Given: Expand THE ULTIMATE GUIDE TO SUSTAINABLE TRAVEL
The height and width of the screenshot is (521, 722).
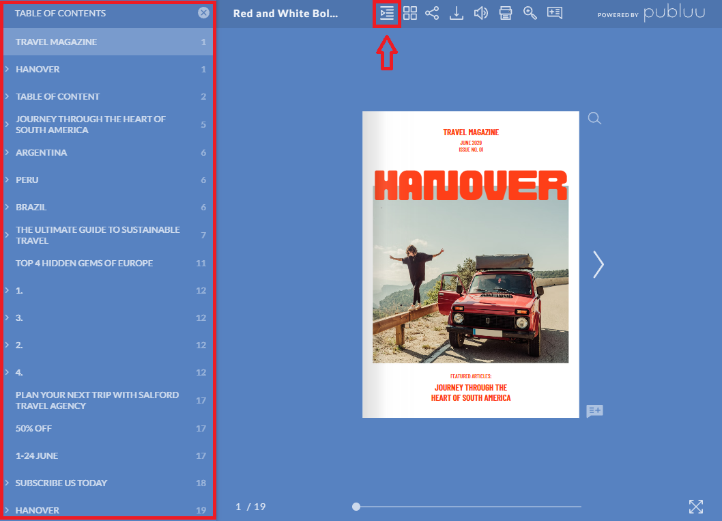Looking at the screenshot, I should pos(8,235).
